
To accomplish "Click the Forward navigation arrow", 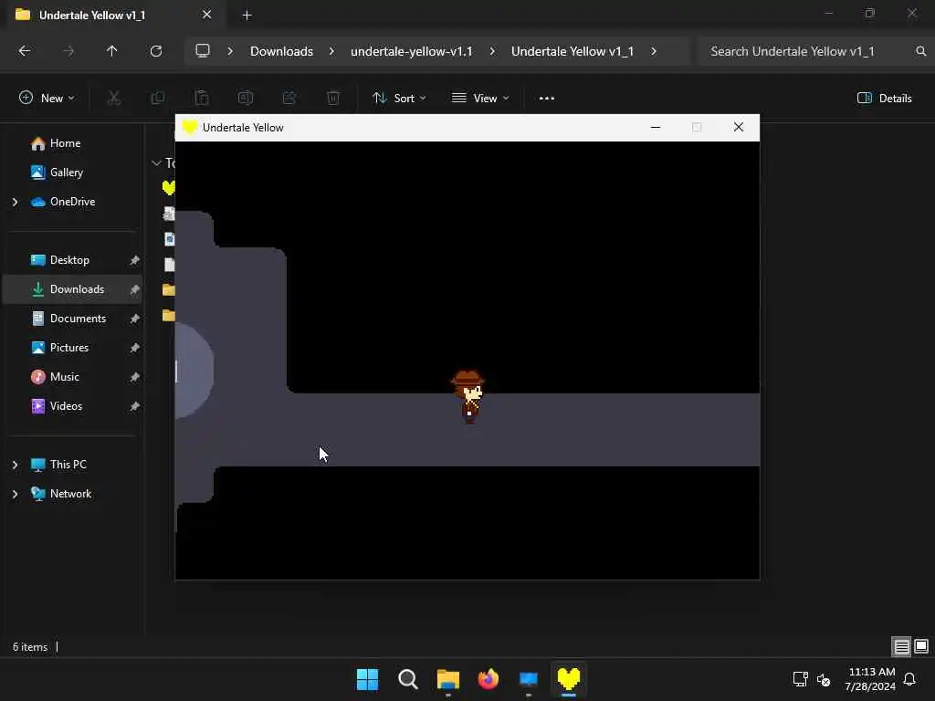I will [68, 51].
